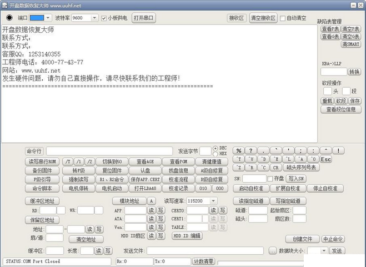
Task: Expand the 数据块大小 dropdown
Action: pyautogui.click(x=324, y=251)
